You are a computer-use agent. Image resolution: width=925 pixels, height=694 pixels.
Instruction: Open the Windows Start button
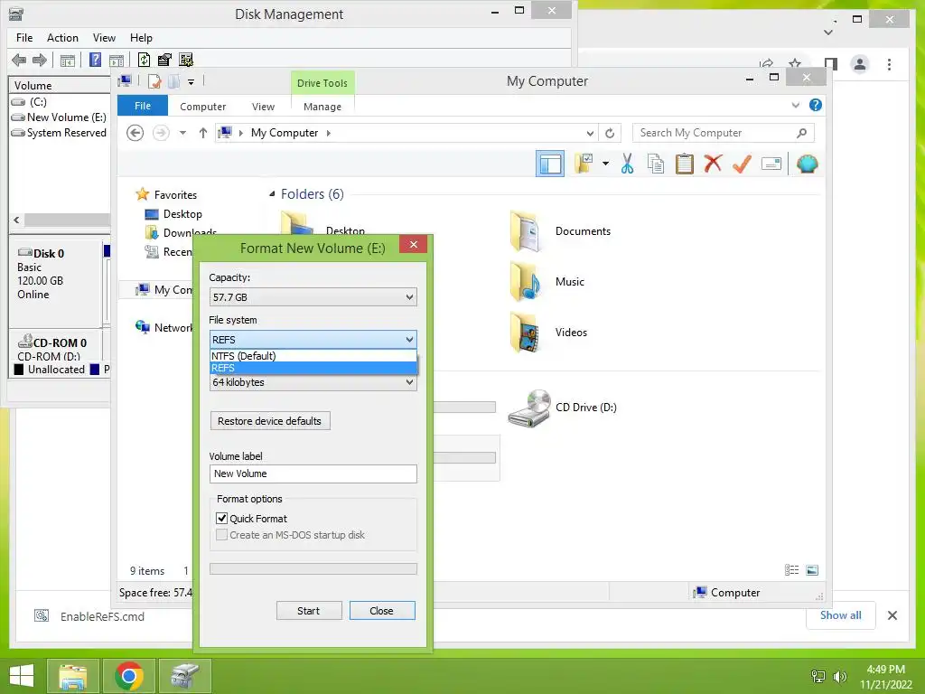pos(22,676)
